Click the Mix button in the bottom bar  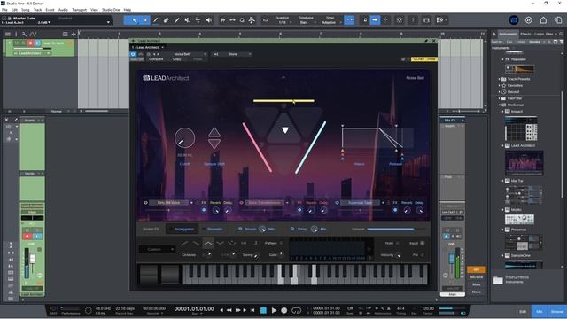pos(540,311)
